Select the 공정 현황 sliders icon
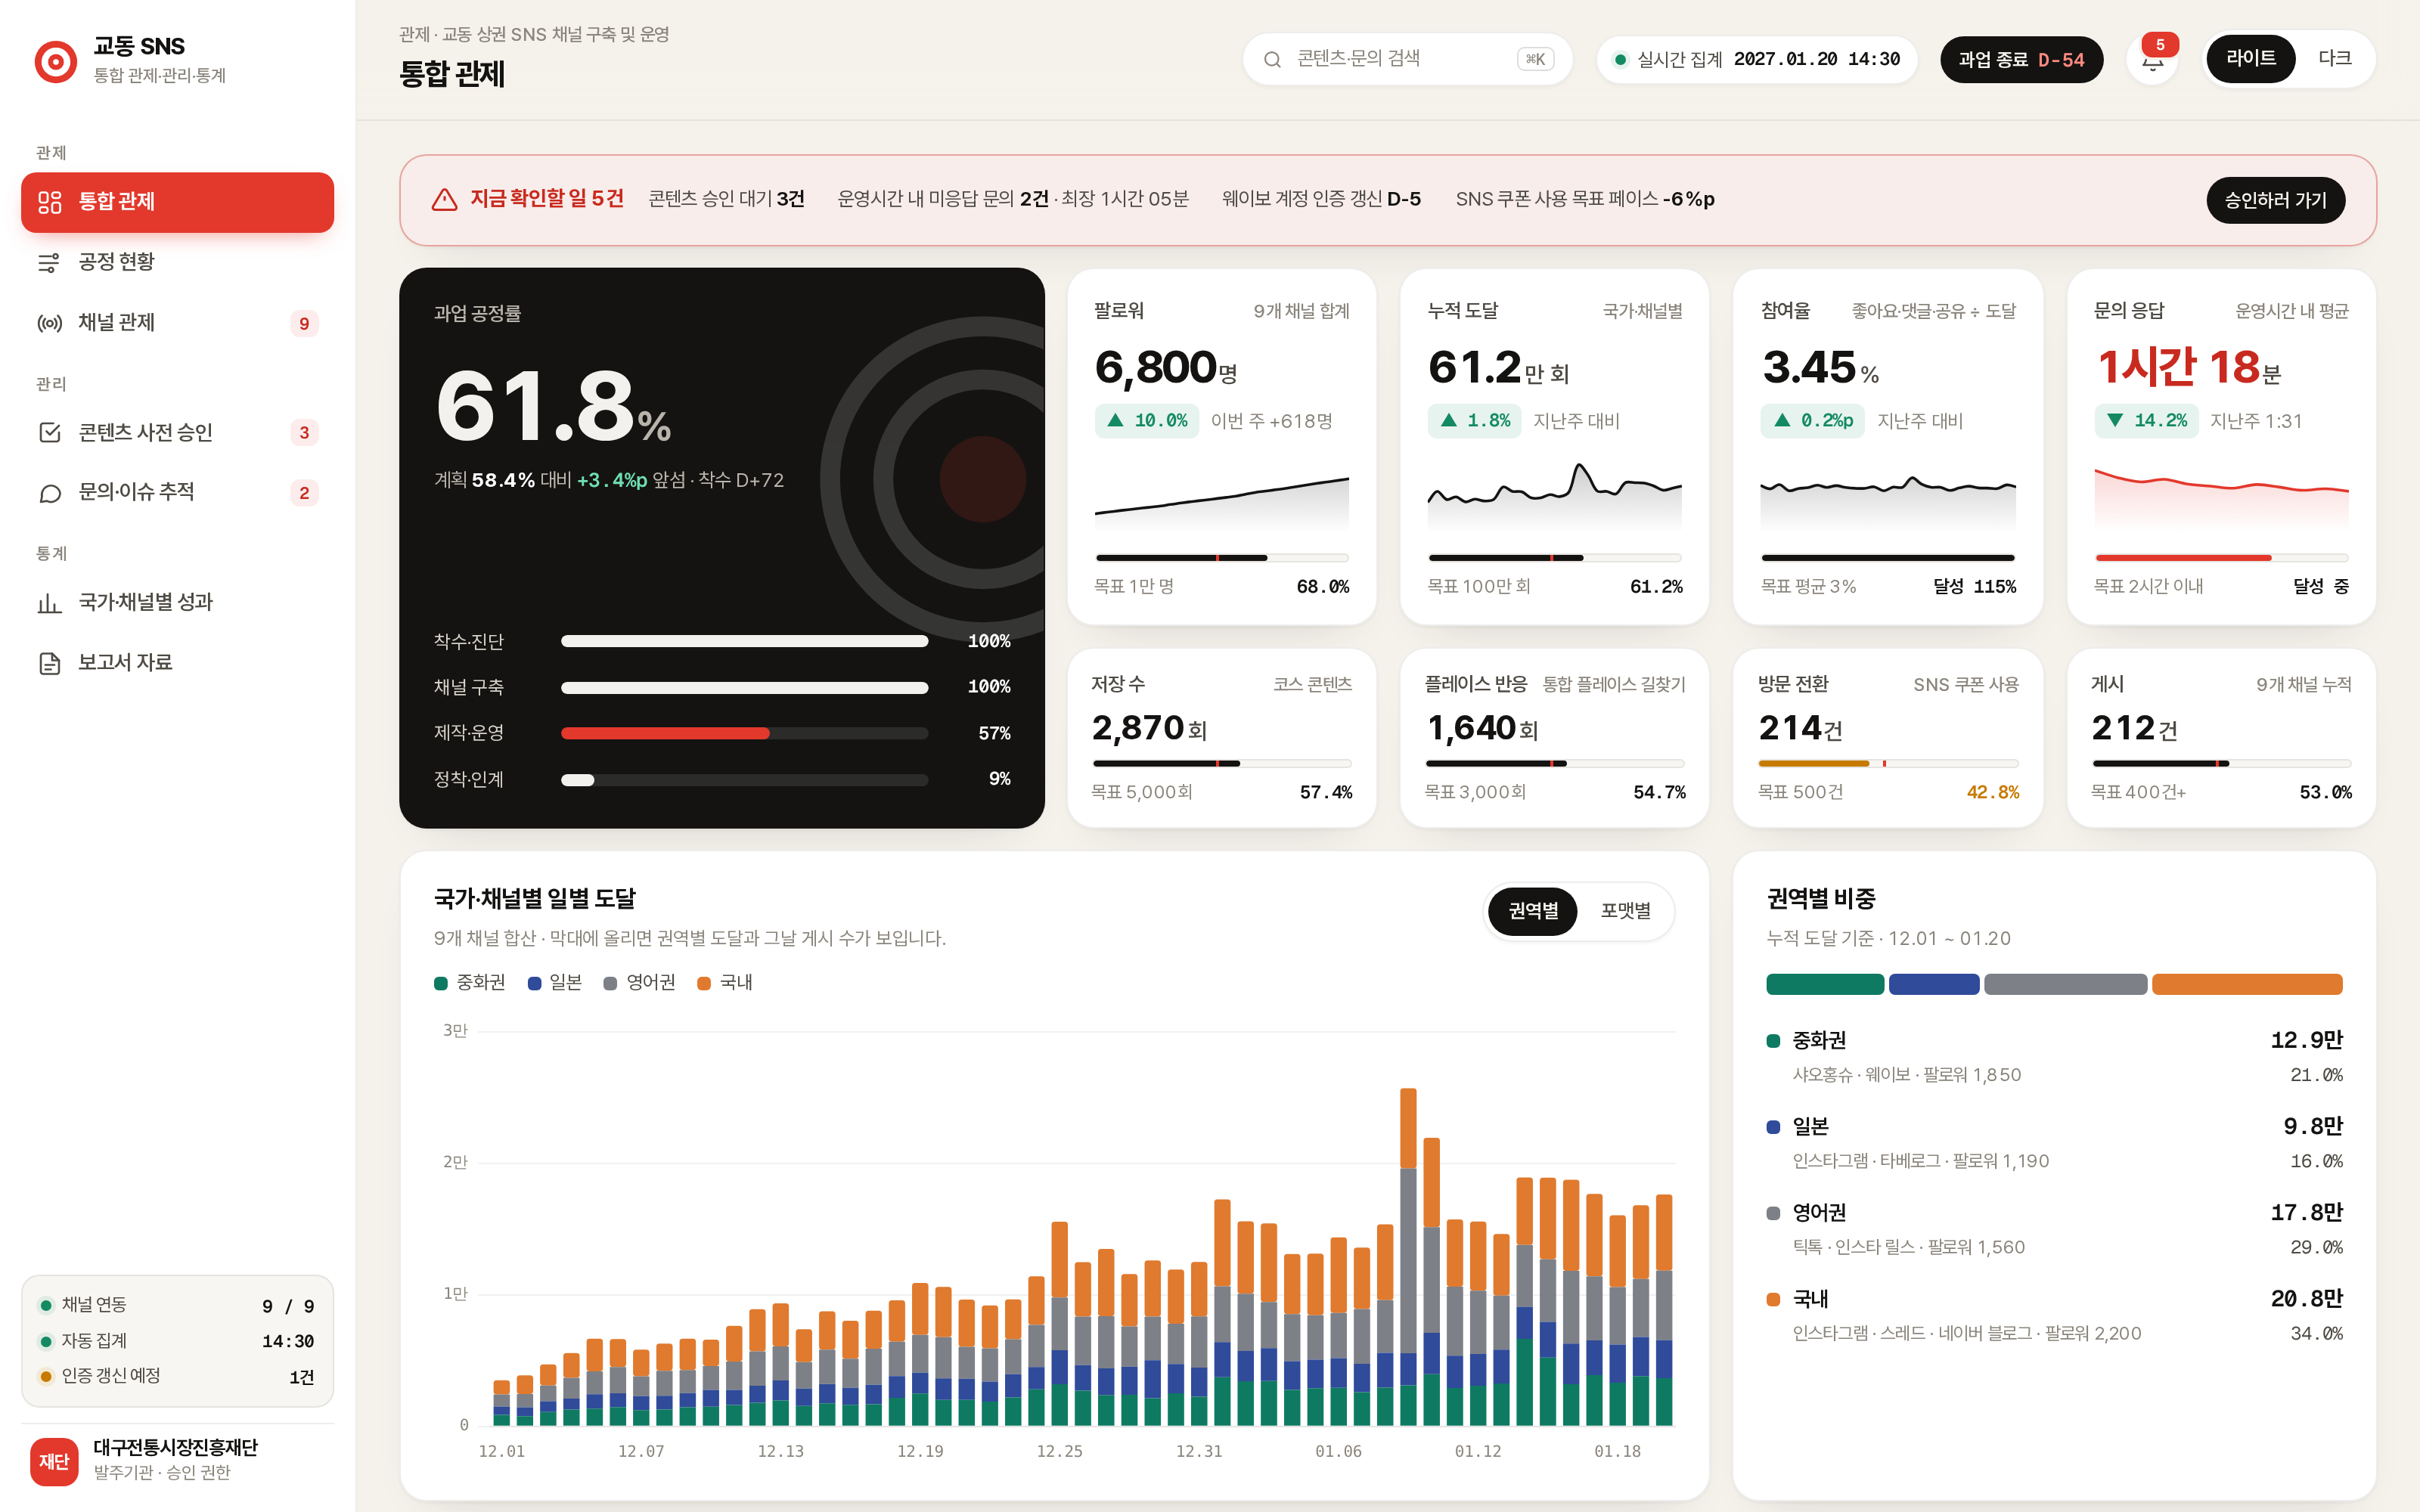Viewport: 2420px width, 1512px height. point(49,263)
